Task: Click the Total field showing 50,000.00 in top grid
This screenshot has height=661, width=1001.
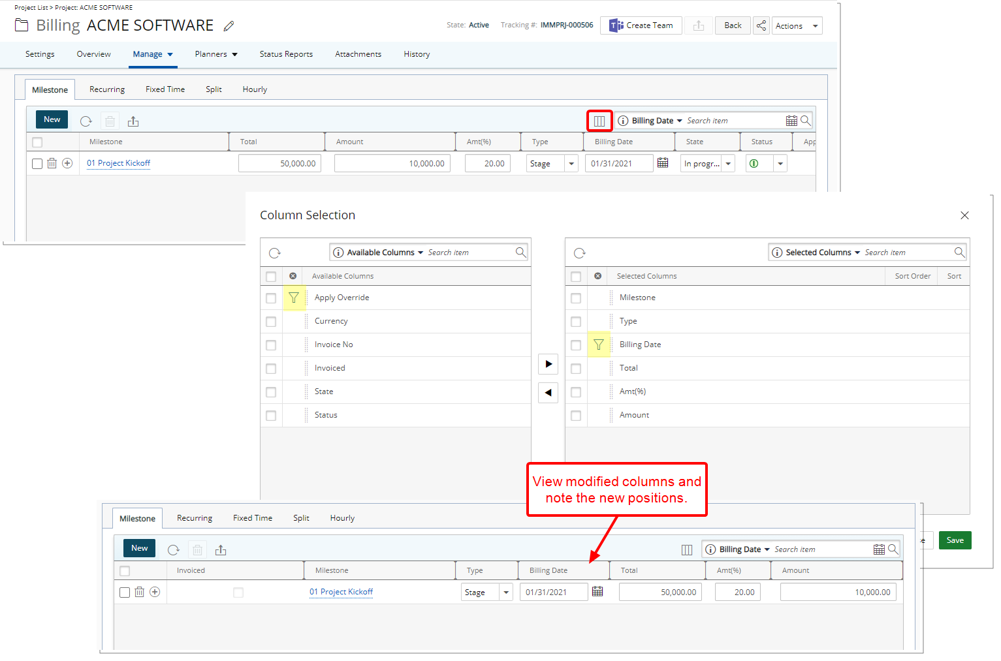Action: [279, 164]
